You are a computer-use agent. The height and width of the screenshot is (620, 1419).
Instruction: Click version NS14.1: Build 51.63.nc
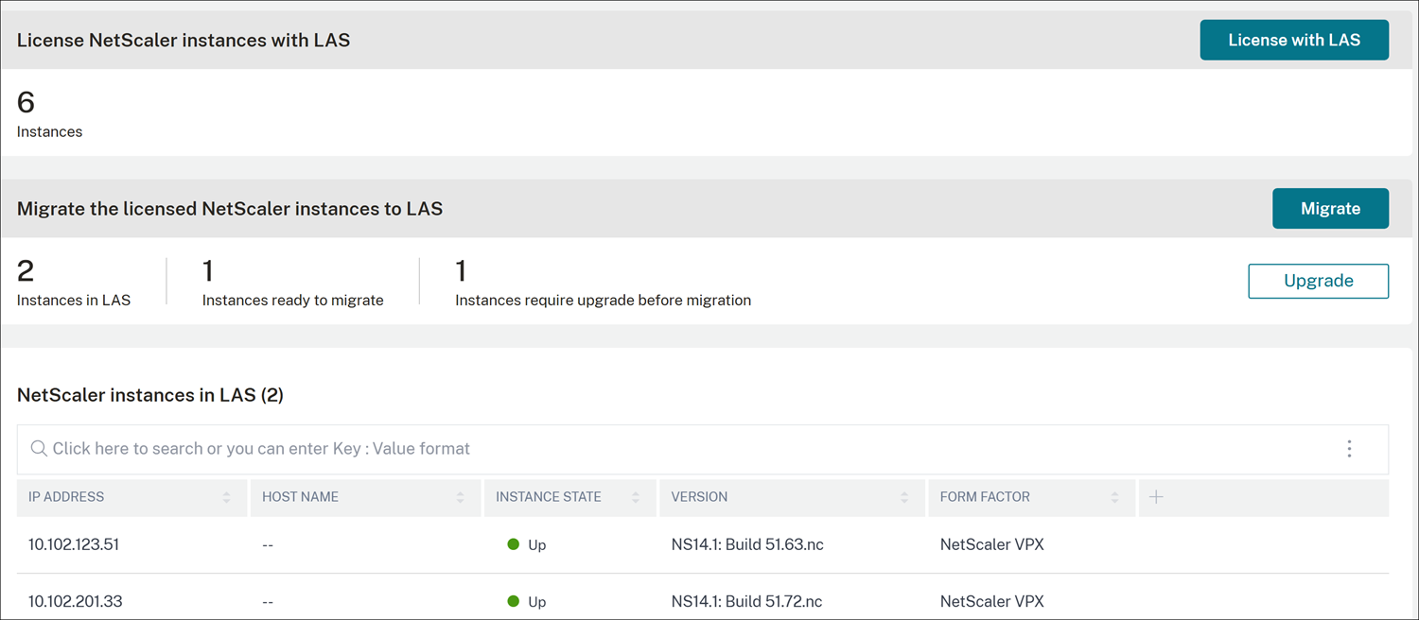[x=747, y=544]
